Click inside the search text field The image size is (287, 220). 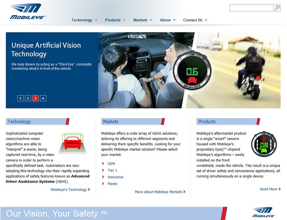(252, 8)
